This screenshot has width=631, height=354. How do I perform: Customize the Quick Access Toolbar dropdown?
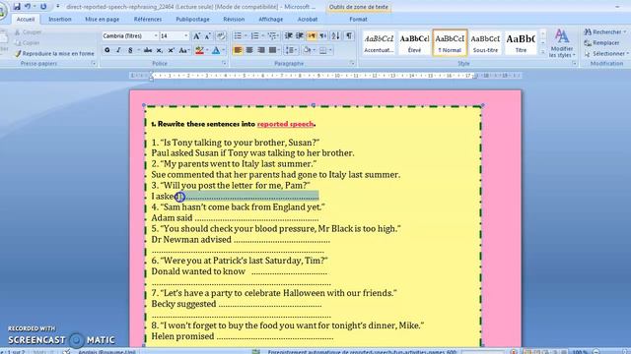click(x=58, y=7)
